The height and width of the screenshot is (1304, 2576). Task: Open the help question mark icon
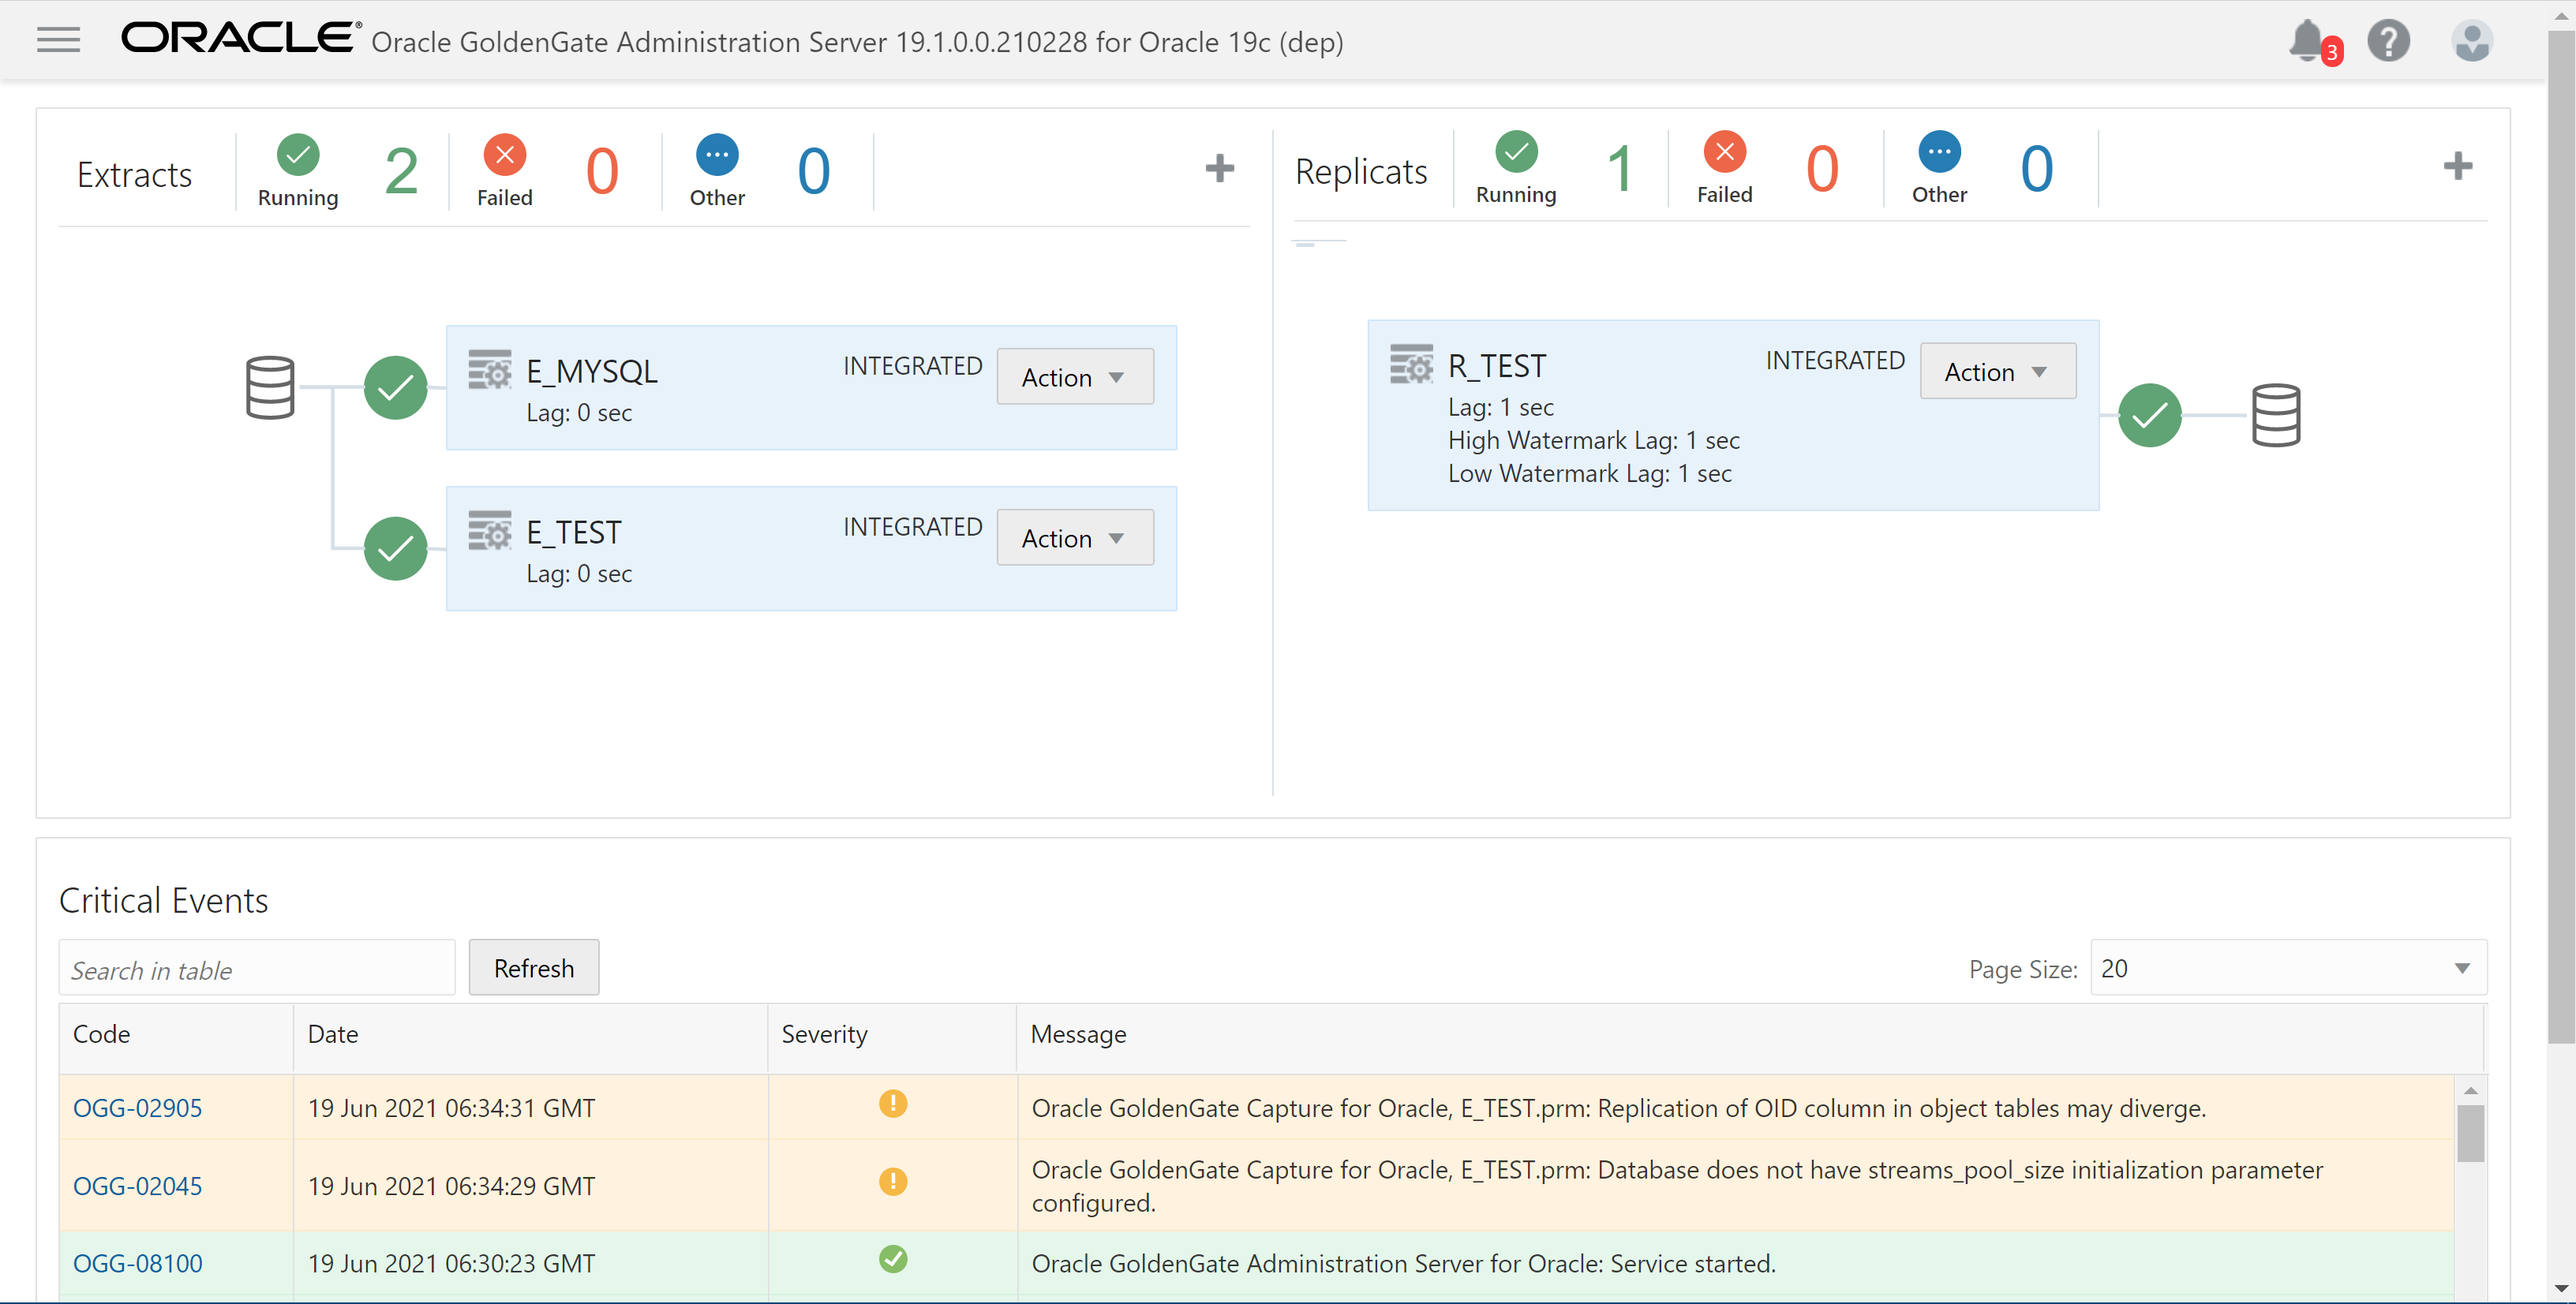(x=2388, y=41)
